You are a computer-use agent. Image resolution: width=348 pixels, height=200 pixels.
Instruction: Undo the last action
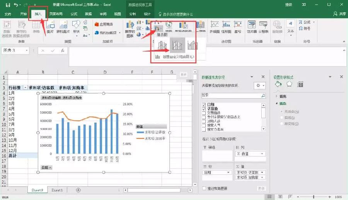point(16,5)
